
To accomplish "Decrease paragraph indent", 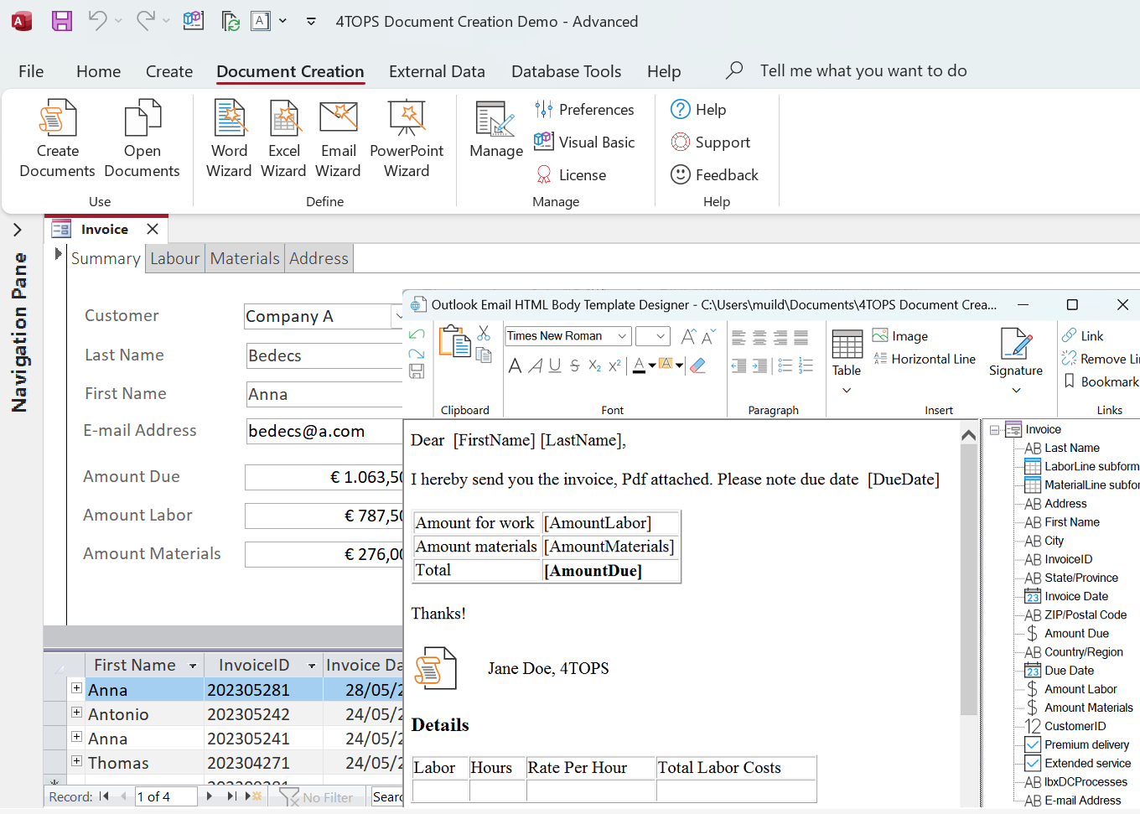I will click(738, 365).
